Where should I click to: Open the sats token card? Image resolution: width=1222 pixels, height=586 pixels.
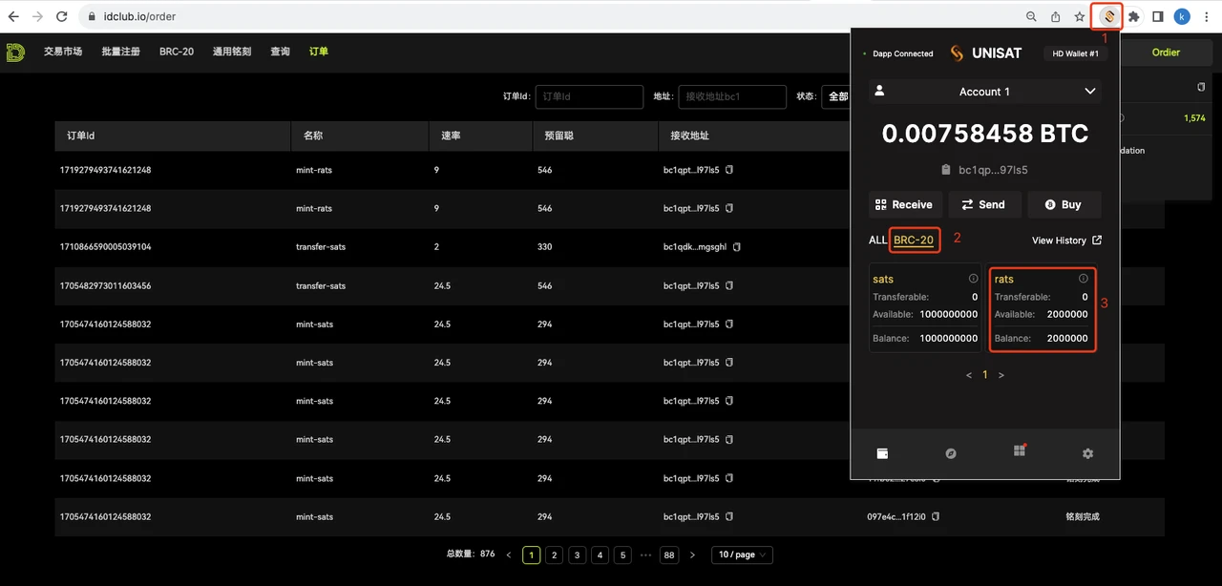point(925,308)
